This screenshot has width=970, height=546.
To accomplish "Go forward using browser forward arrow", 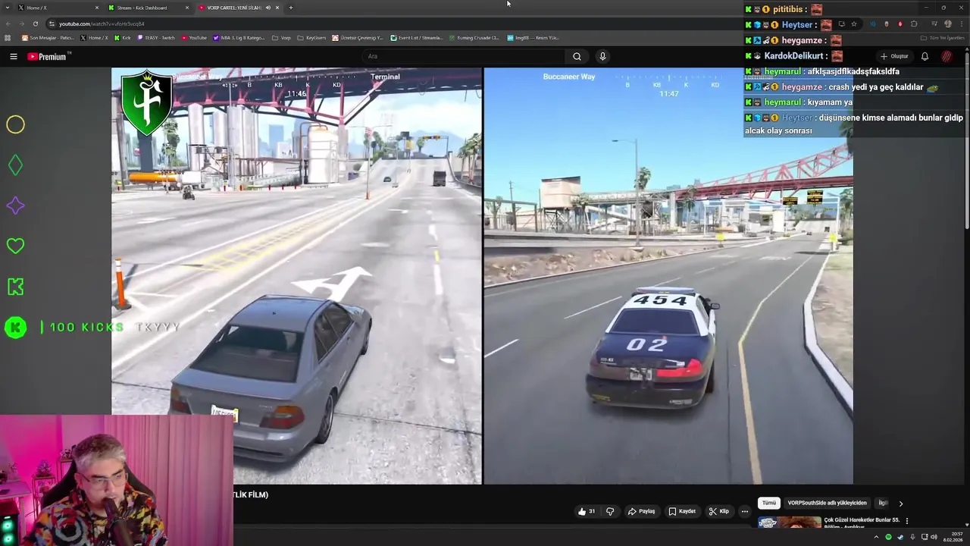I will tap(21, 24).
